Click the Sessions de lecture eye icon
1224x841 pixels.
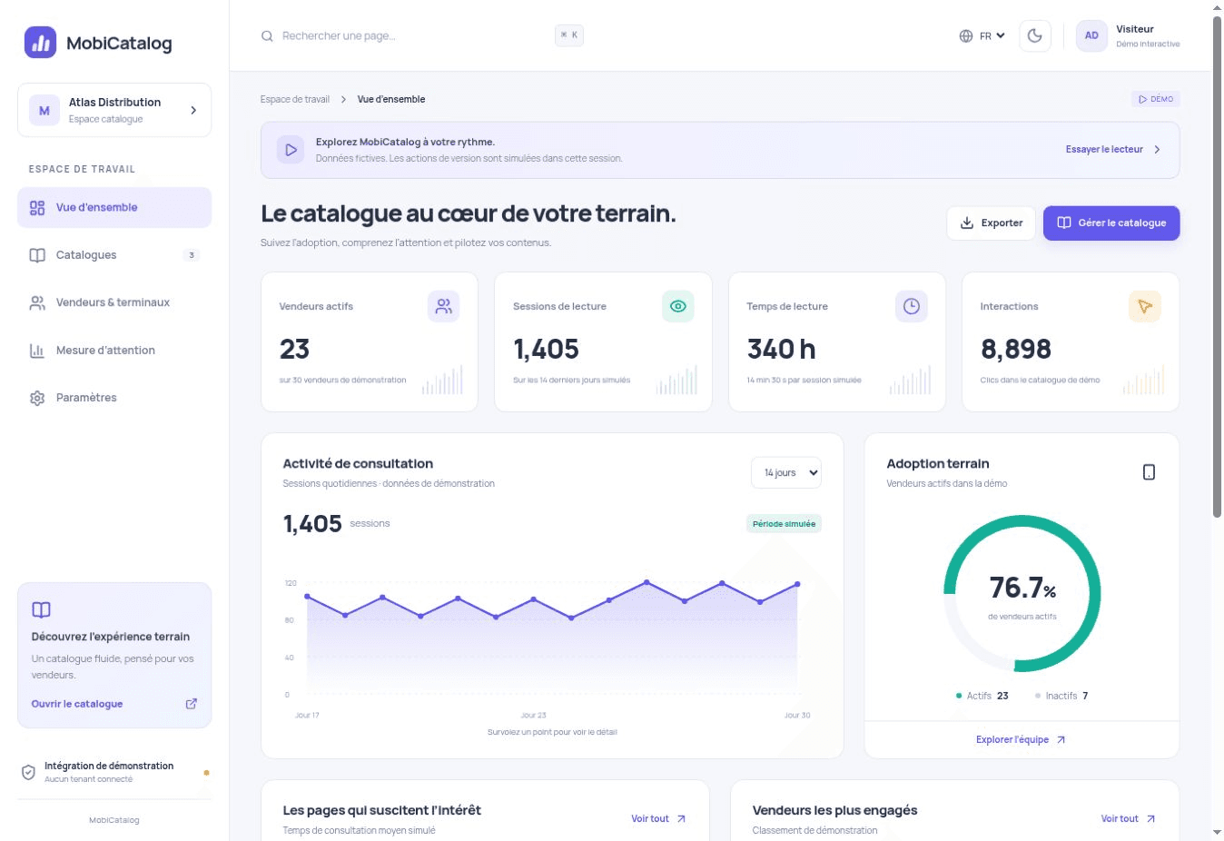[x=678, y=307]
